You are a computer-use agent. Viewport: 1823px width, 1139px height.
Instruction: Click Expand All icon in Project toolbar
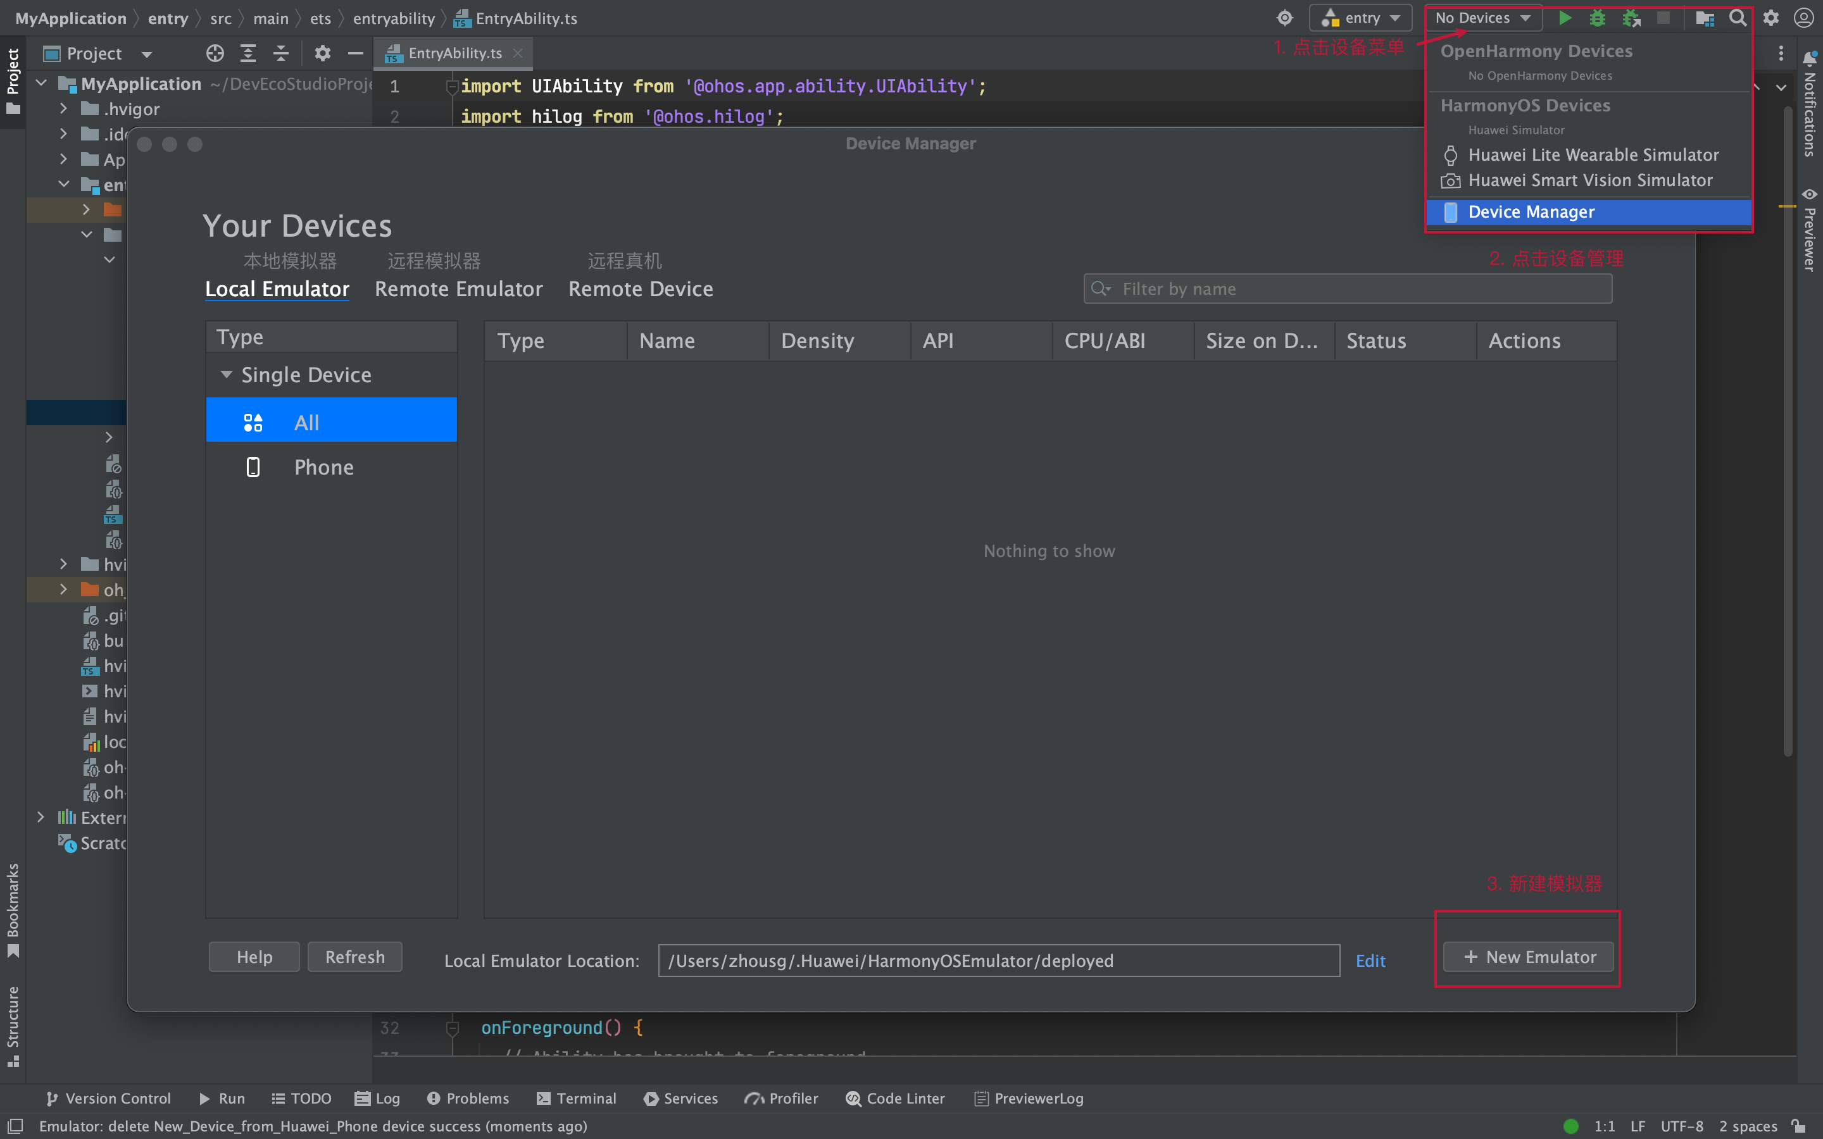point(248,54)
